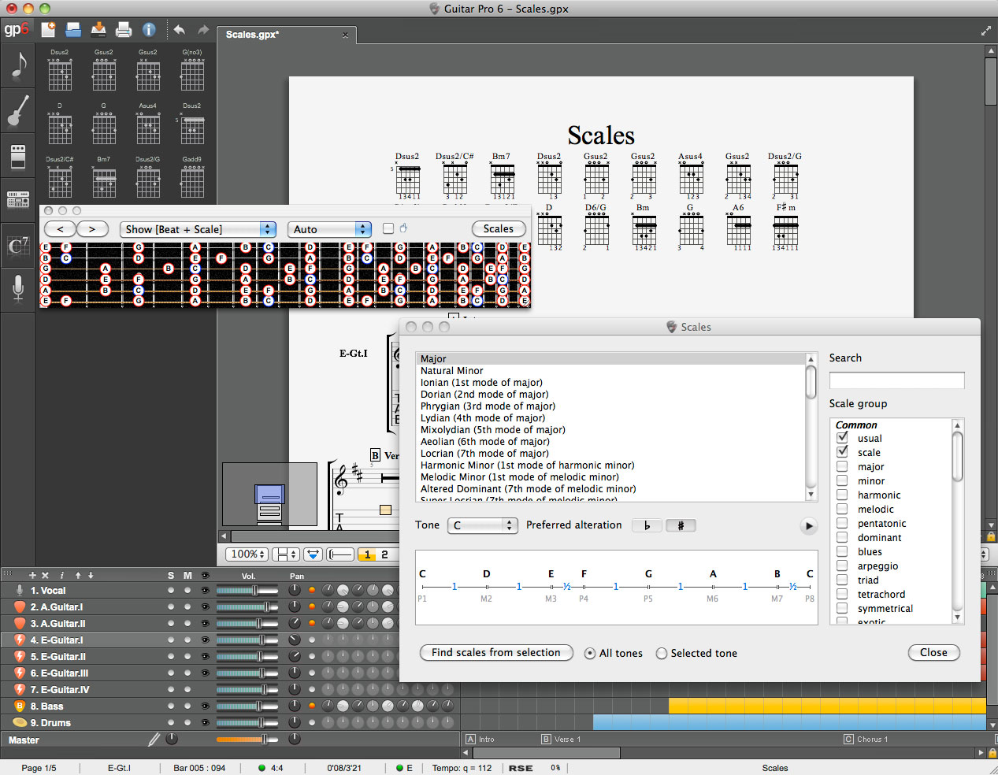
Task: Click the Bass track volume slider
Action: pyautogui.click(x=247, y=706)
